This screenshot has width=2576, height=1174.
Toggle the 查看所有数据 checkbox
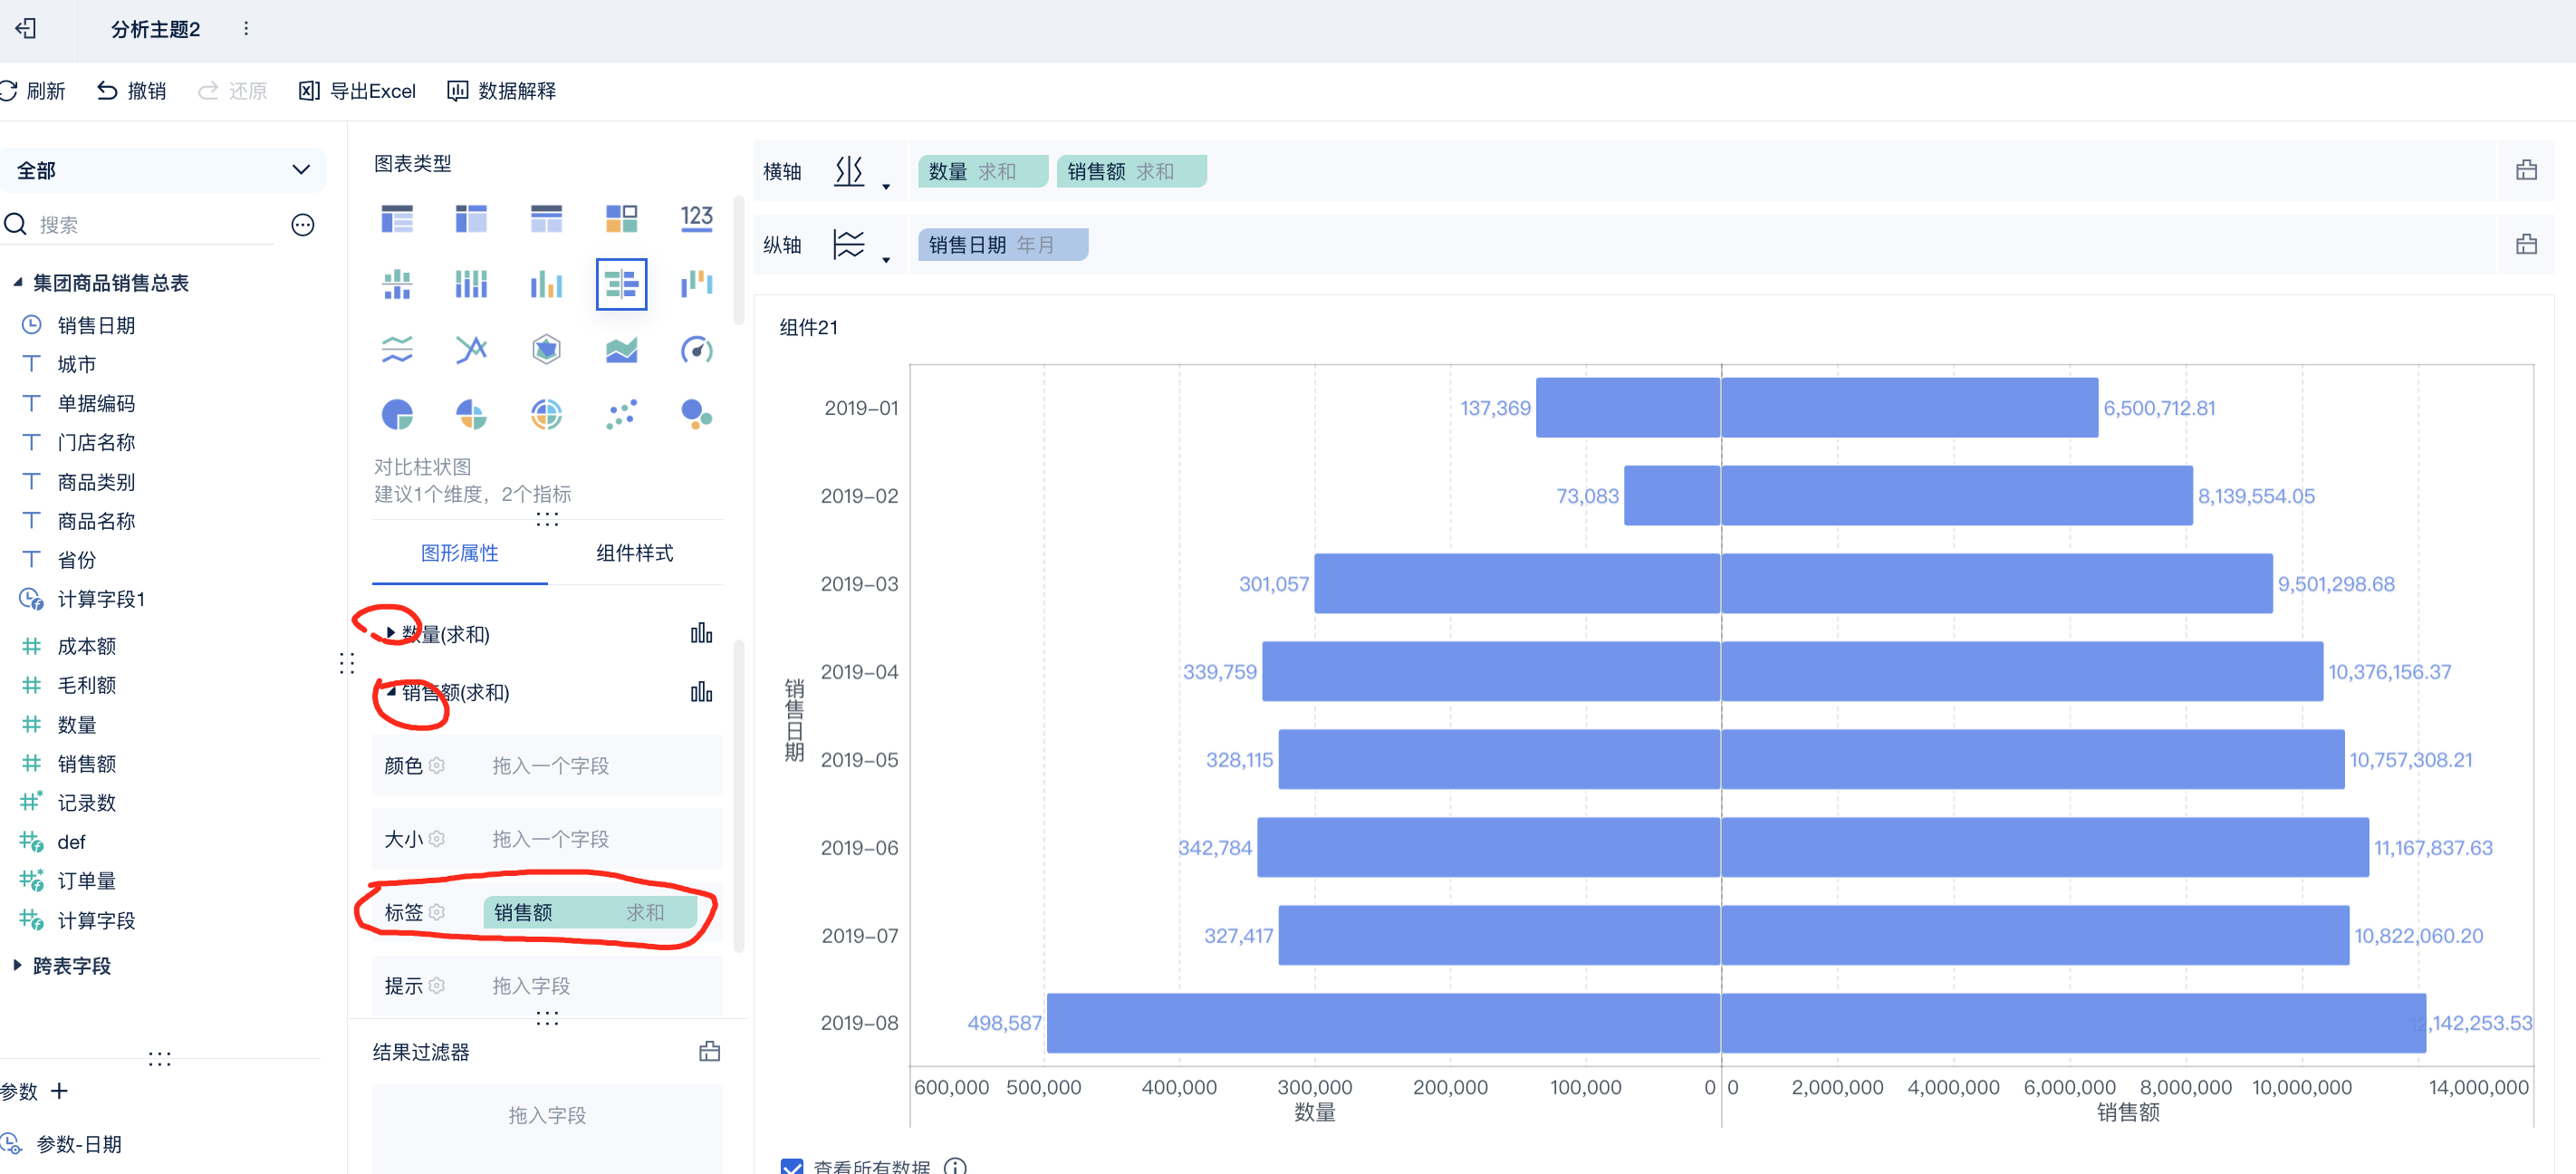coord(792,1166)
